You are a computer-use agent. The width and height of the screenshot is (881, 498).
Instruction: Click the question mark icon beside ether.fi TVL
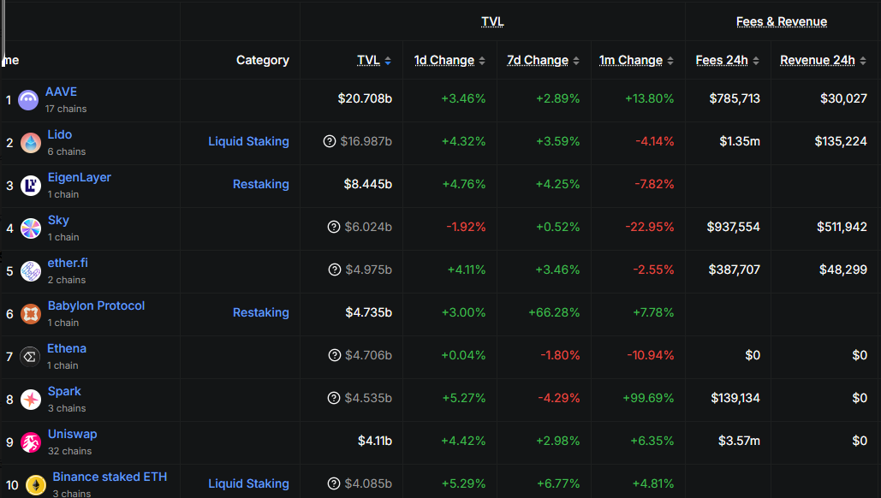334,270
